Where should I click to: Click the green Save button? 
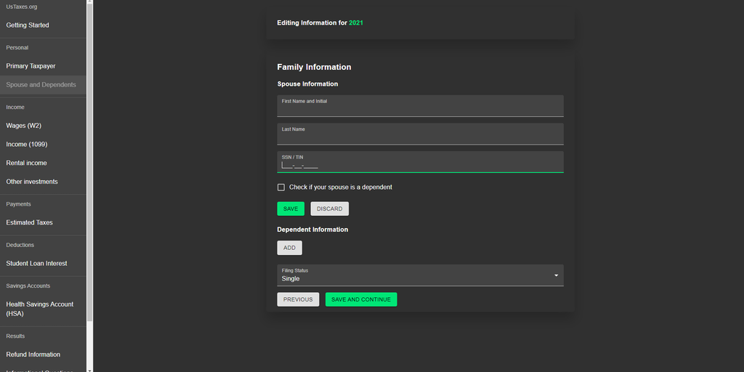[x=291, y=209]
